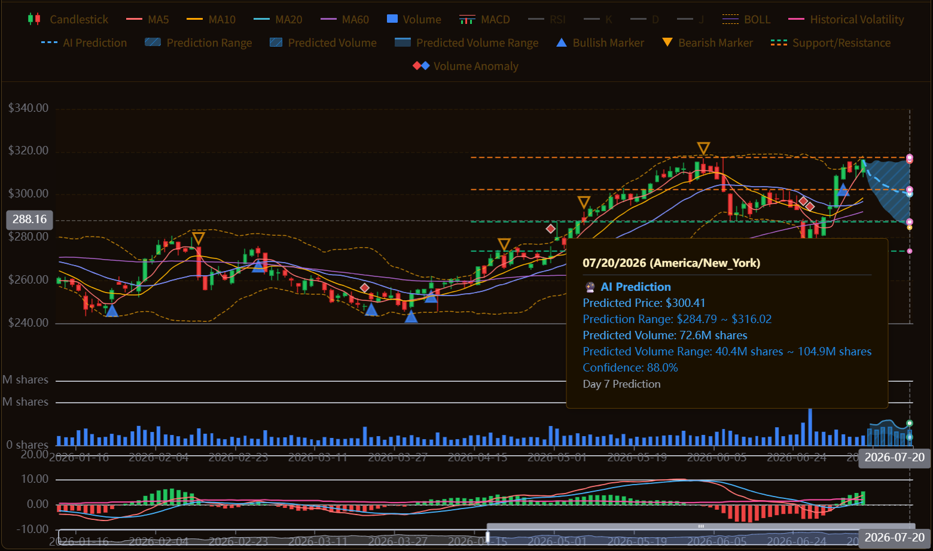Toggle Bullish Marker legend item
The image size is (933, 551).
click(x=600, y=42)
